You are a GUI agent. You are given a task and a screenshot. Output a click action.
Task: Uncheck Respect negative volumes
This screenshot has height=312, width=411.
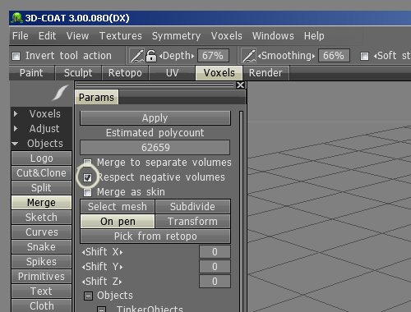pyautogui.click(x=87, y=177)
